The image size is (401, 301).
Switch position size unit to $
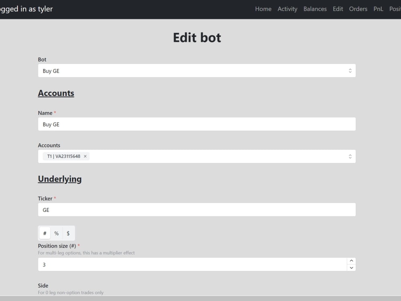point(68,233)
